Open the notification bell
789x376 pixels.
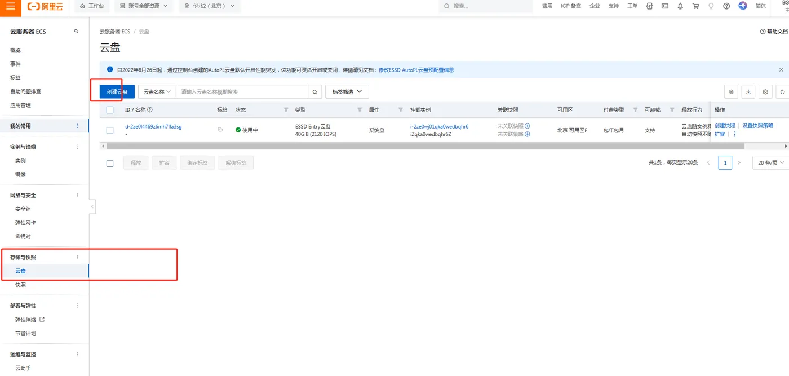click(680, 6)
